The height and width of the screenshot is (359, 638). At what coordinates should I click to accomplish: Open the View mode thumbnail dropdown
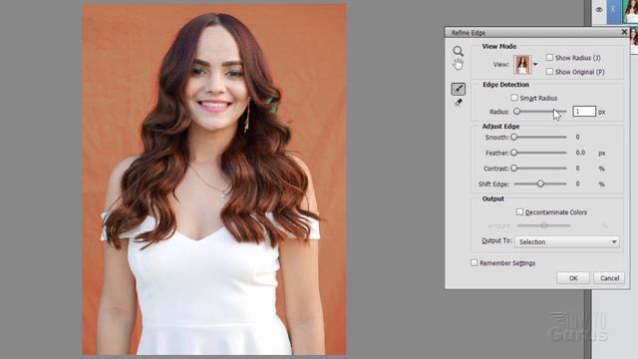535,64
